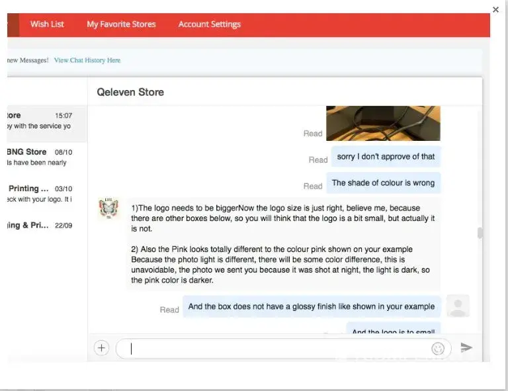Click the gray user profile avatar
Screen dimensions: 508x391
pyautogui.click(x=458, y=306)
